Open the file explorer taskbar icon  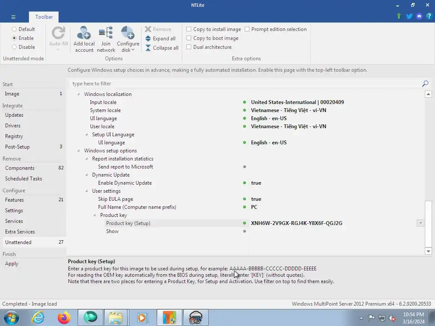(116, 318)
